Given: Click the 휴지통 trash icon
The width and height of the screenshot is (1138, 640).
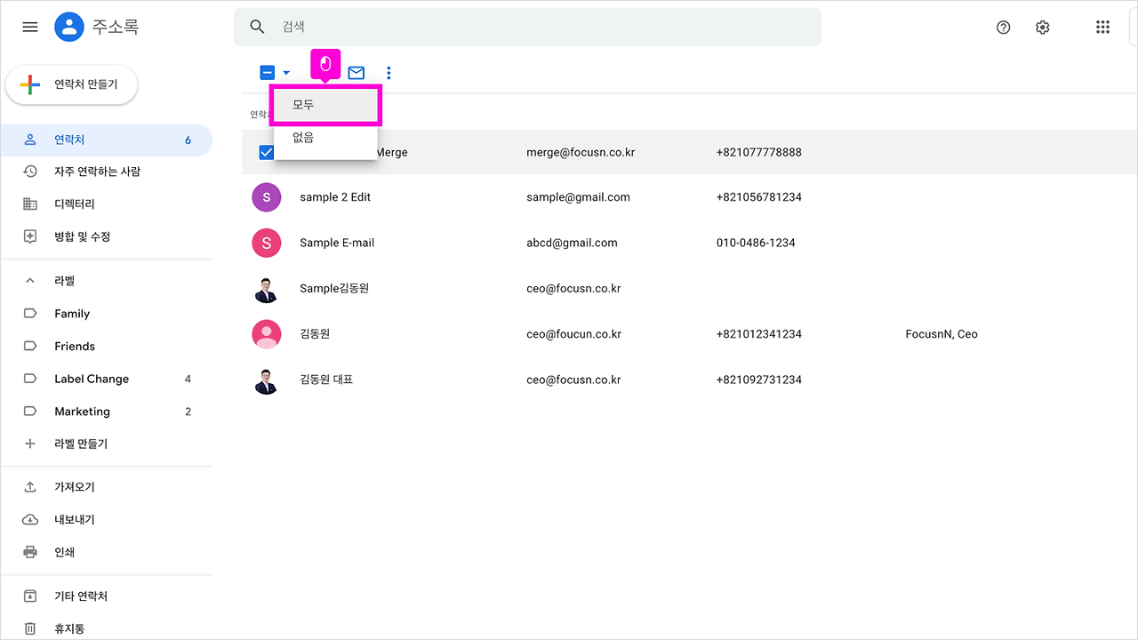Looking at the screenshot, I should click(x=30, y=628).
